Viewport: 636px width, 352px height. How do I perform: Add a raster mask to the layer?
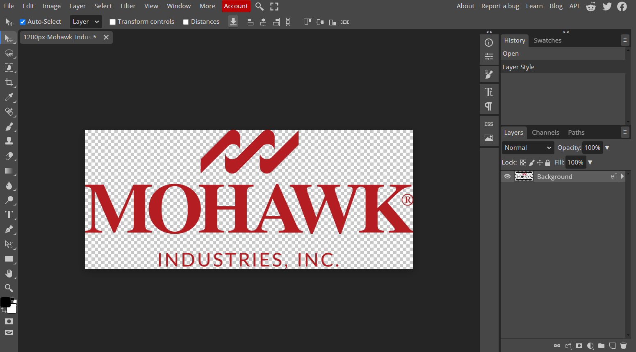click(579, 346)
